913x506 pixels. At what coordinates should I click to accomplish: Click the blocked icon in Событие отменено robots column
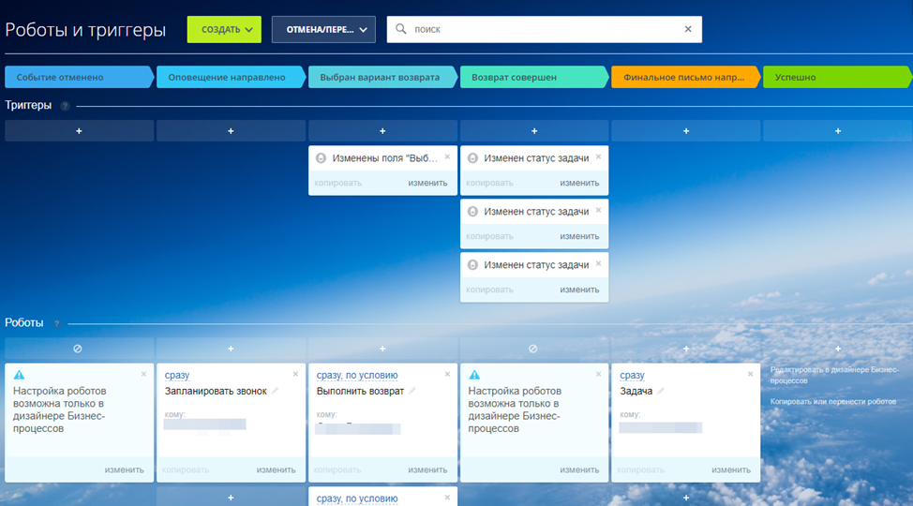(x=78, y=349)
